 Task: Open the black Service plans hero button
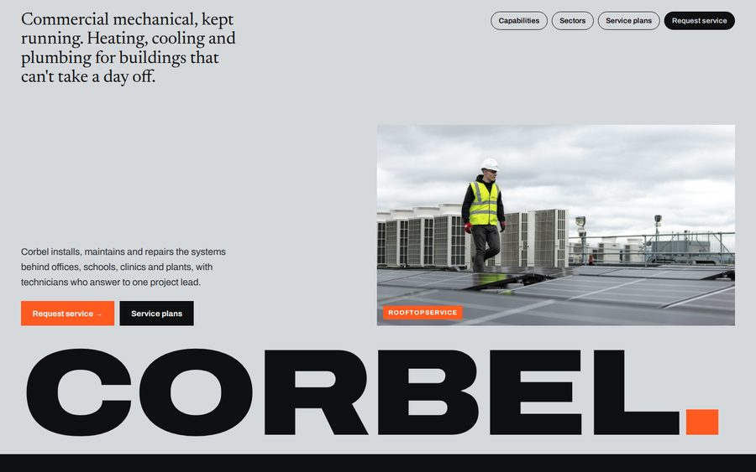coord(157,314)
